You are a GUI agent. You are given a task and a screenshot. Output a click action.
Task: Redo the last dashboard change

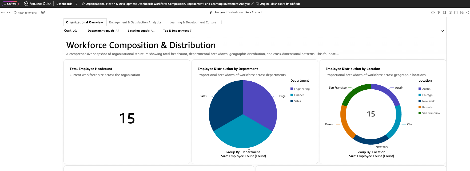tap(9, 12)
